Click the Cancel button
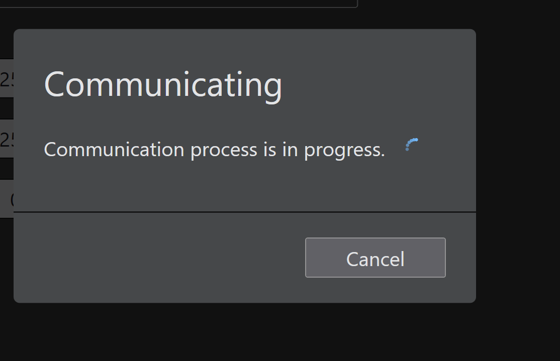560x361 pixels. coord(375,258)
